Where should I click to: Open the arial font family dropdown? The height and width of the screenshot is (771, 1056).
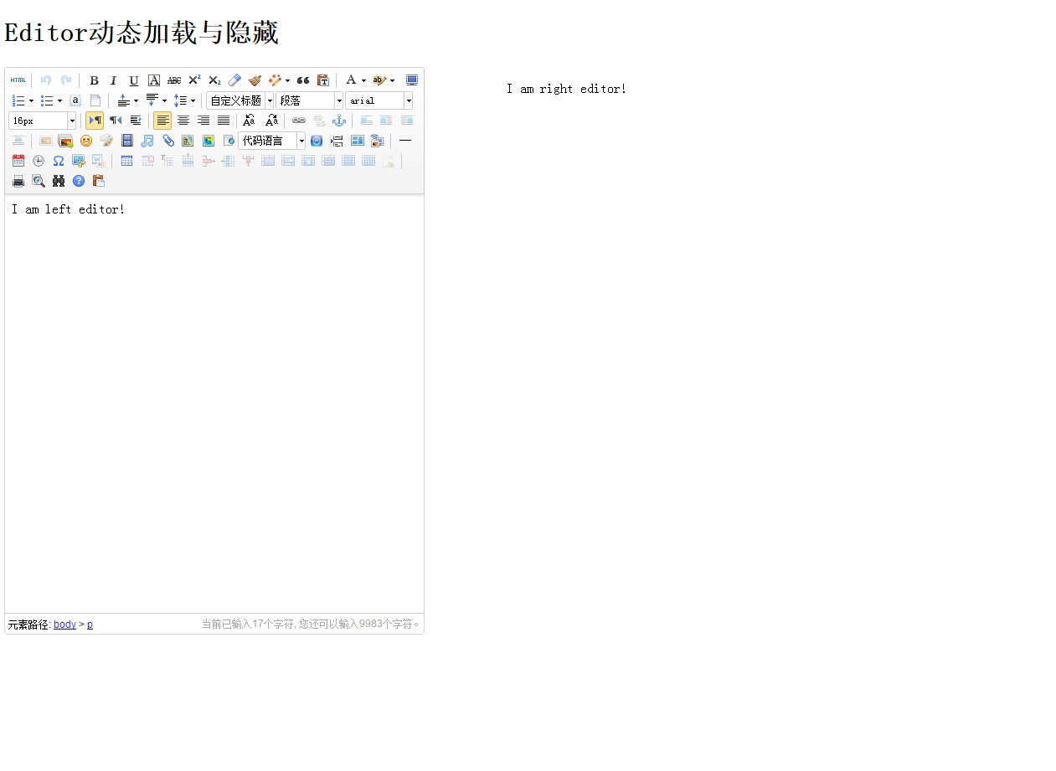408,100
